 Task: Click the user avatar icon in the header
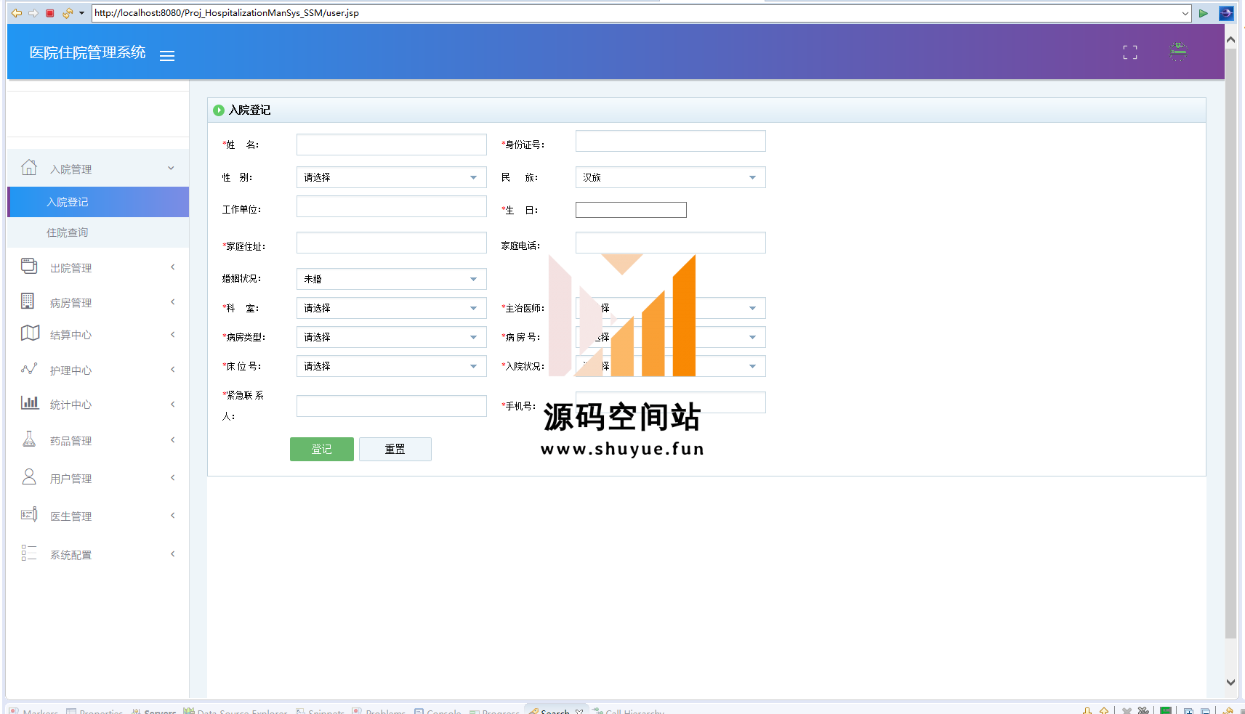click(x=1178, y=52)
